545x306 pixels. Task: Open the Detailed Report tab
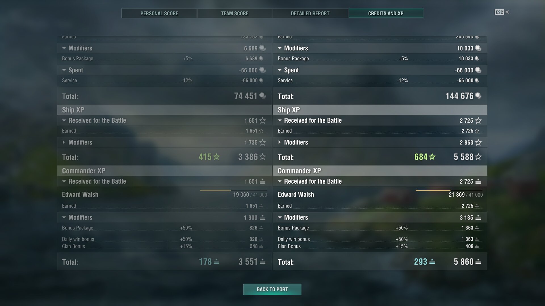pyautogui.click(x=310, y=13)
